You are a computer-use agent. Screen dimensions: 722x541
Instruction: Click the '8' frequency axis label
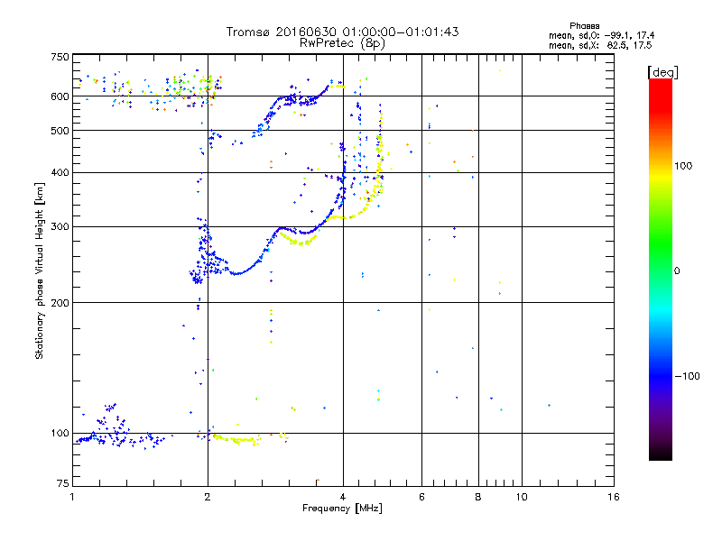pyautogui.click(x=478, y=497)
